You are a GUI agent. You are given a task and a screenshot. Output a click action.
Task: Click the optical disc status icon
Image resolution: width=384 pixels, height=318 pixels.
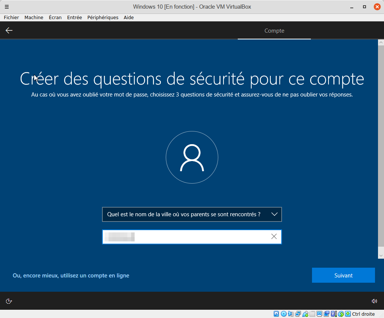click(283, 314)
